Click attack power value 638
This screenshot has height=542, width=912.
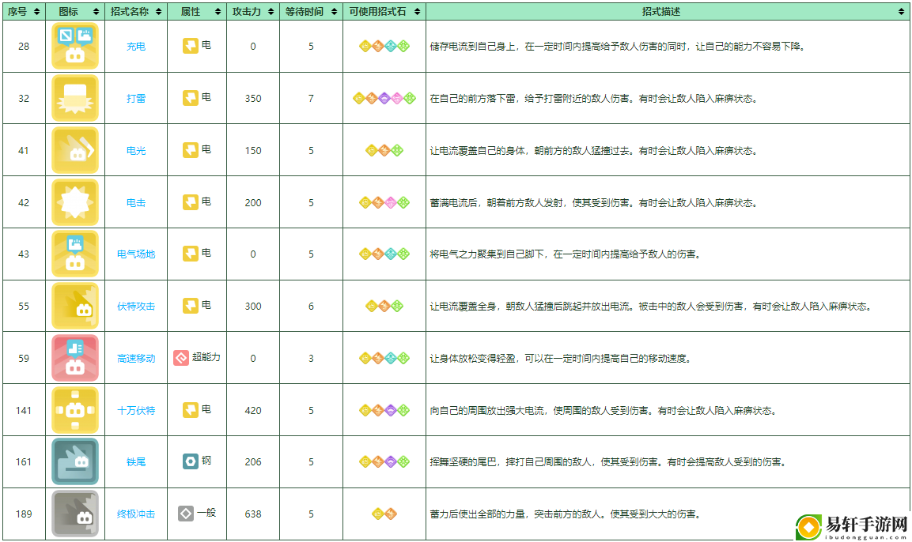coord(253,514)
